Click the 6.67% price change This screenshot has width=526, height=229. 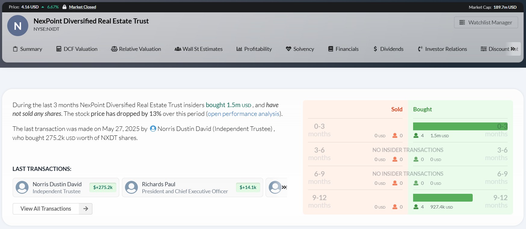point(53,7)
